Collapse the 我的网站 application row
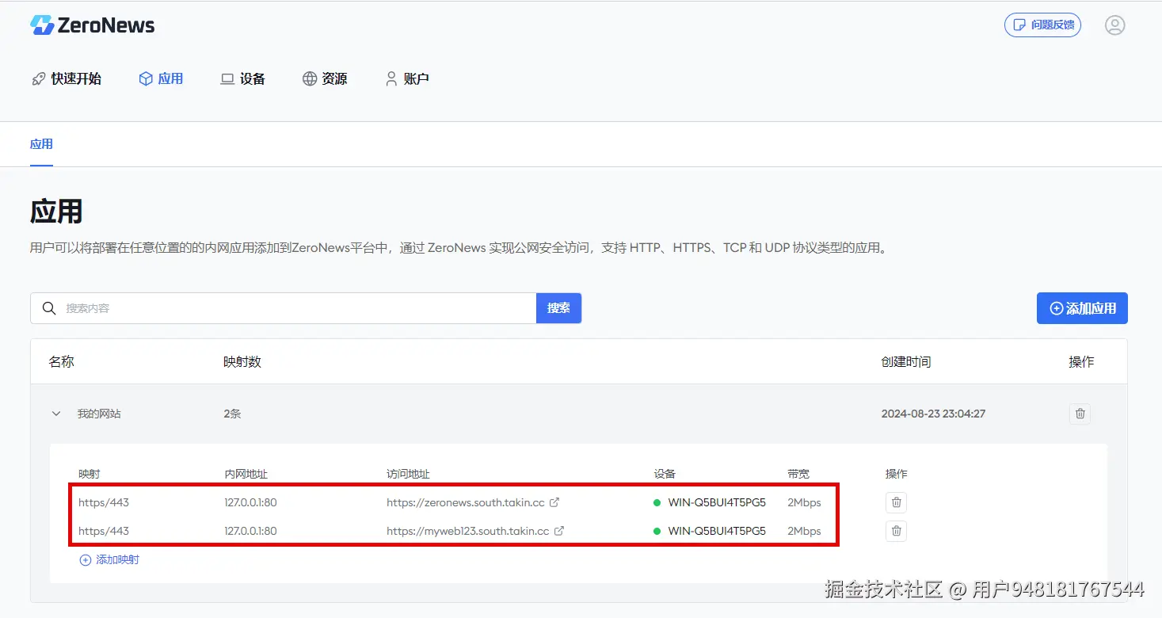The width and height of the screenshot is (1162, 618). click(56, 414)
